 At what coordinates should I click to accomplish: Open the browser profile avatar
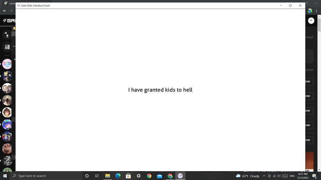click(x=310, y=11)
